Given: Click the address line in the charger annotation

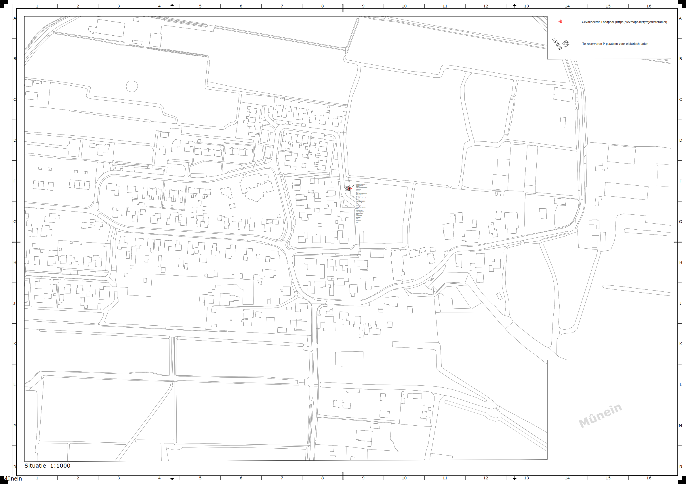Looking at the screenshot, I should [x=361, y=194].
